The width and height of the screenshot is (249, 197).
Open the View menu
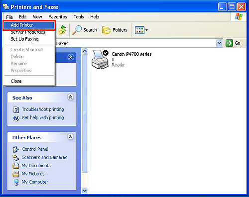click(x=37, y=17)
